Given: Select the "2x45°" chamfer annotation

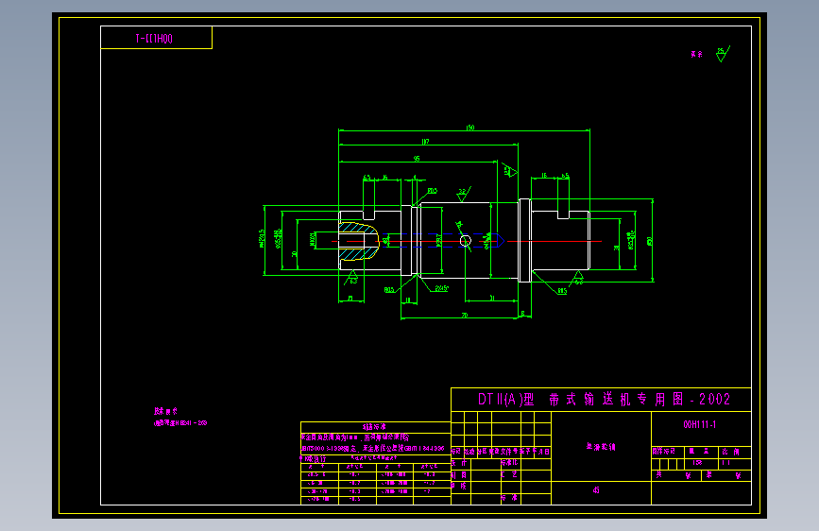Looking at the screenshot, I should pos(442,288).
